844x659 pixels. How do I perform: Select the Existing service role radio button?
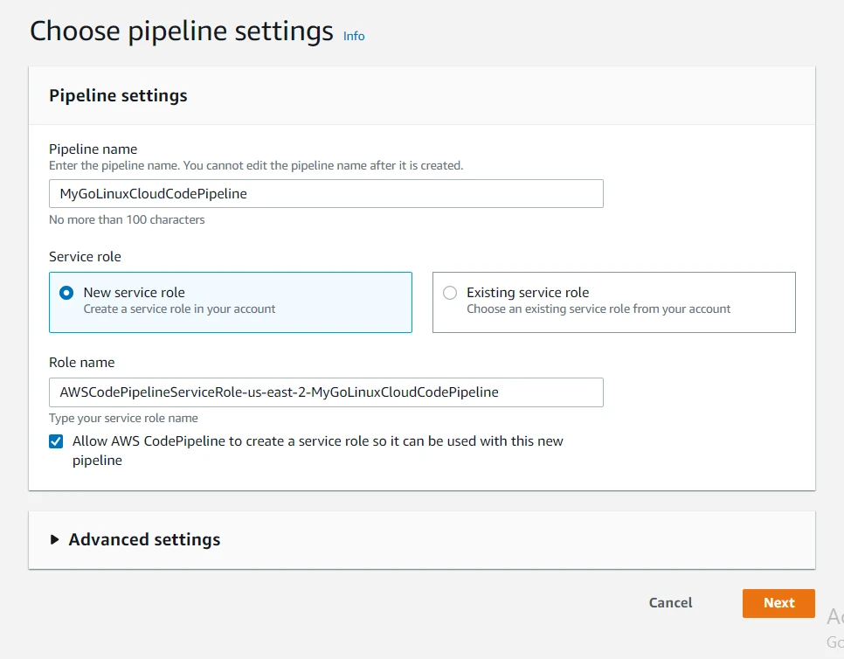click(450, 294)
